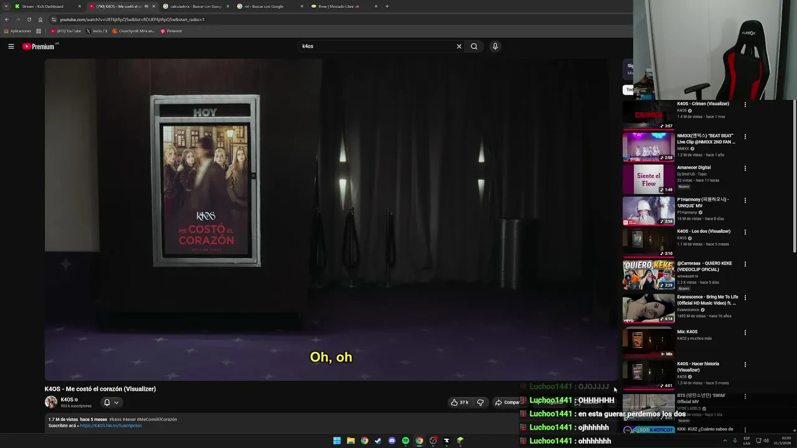Open options menu for K4OS - Crimen
The height and width of the screenshot is (448, 797).
[x=745, y=105]
